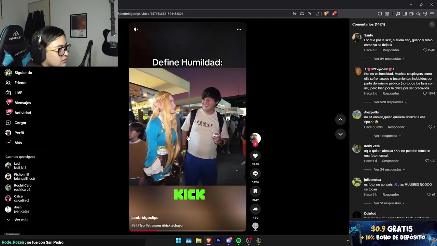The width and height of the screenshot is (437, 246).
Task: Share the video with the arrow icon
Action: coord(255,209)
